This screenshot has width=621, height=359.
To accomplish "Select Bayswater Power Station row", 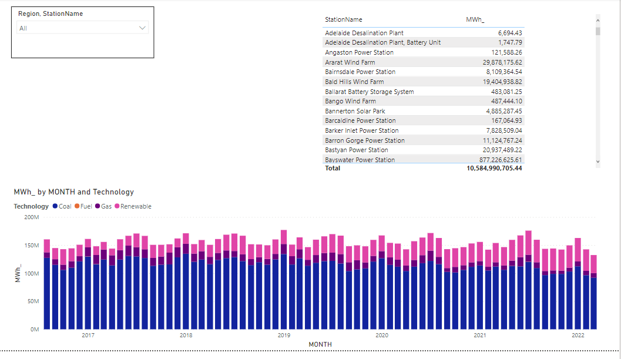I will [360, 160].
